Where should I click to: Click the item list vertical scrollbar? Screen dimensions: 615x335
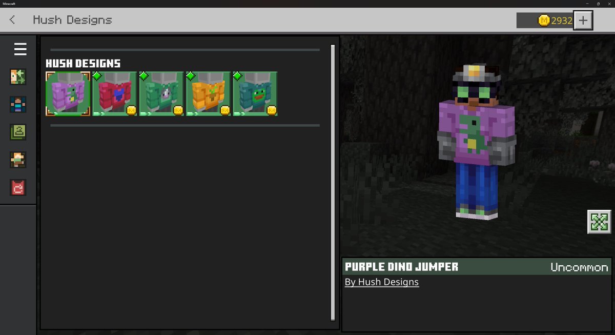click(x=333, y=183)
